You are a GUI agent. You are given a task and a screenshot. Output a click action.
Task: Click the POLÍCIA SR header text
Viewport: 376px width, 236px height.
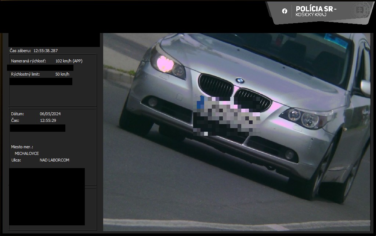click(316, 9)
